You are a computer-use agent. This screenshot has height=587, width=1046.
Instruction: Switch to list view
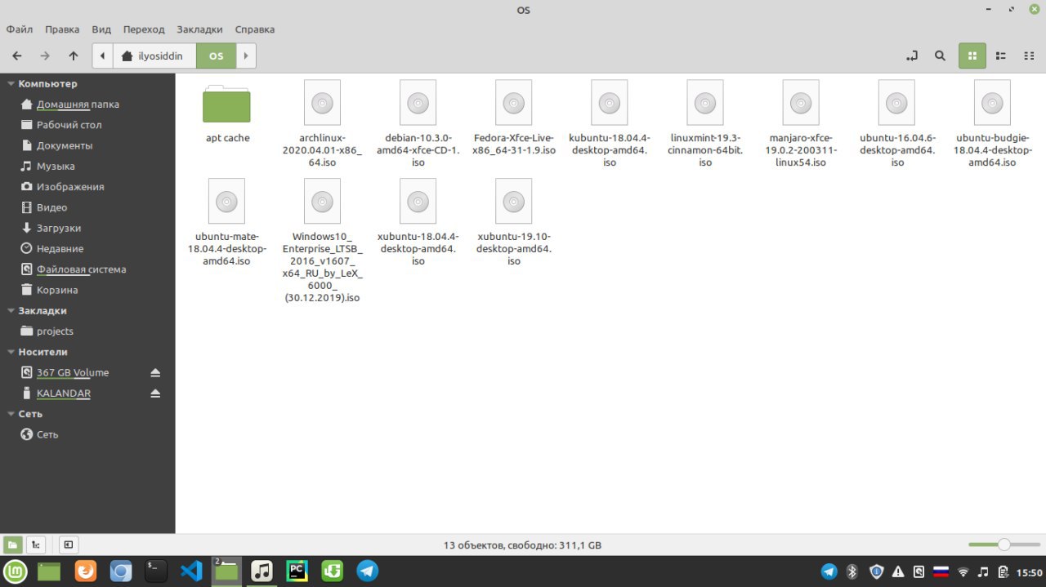pyautogui.click(x=1000, y=56)
